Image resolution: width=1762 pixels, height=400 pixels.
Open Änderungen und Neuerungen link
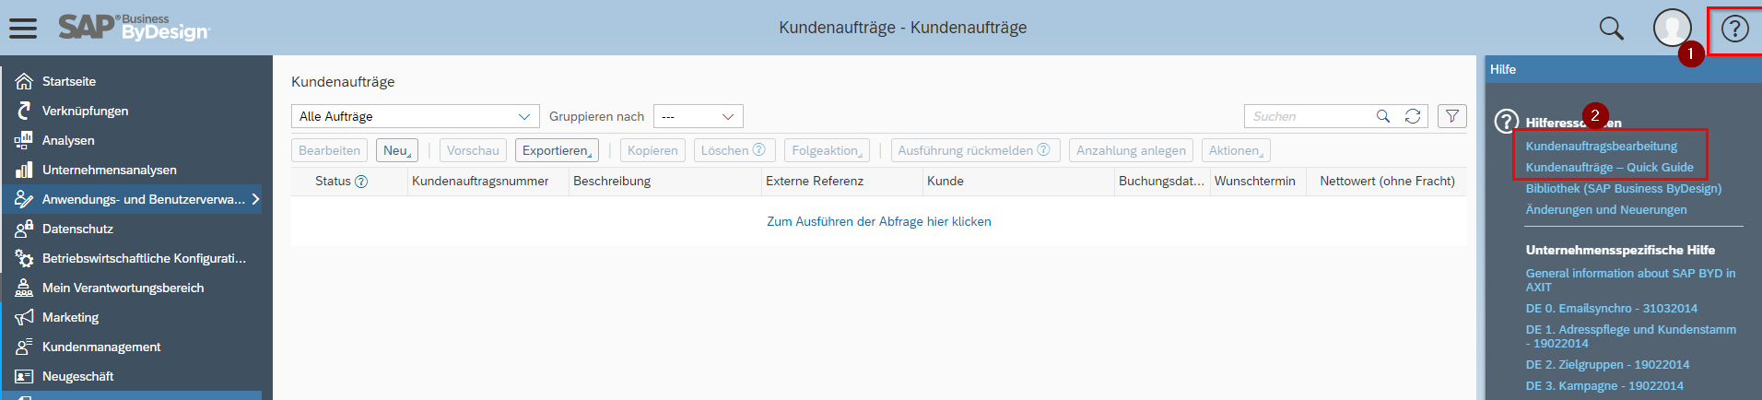[x=1606, y=209]
